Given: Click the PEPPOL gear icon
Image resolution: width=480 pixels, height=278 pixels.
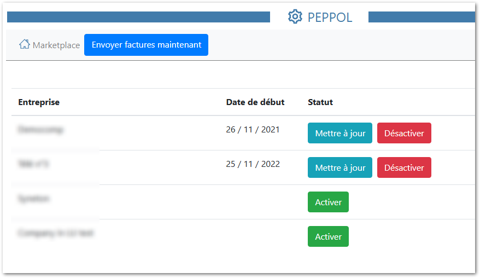Looking at the screenshot, I should (x=295, y=17).
